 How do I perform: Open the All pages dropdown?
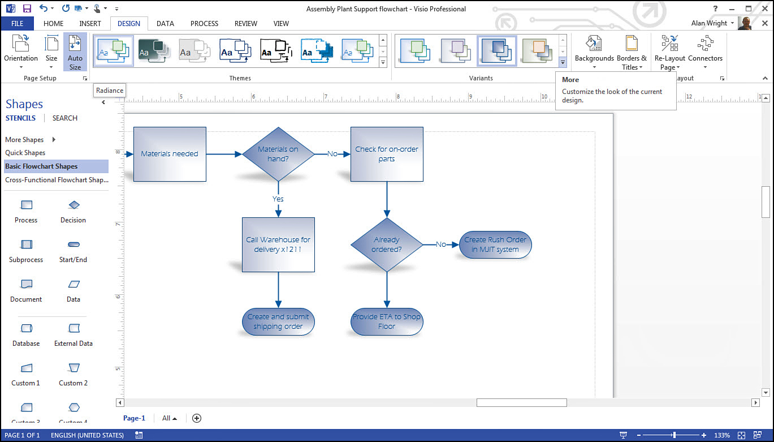170,418
